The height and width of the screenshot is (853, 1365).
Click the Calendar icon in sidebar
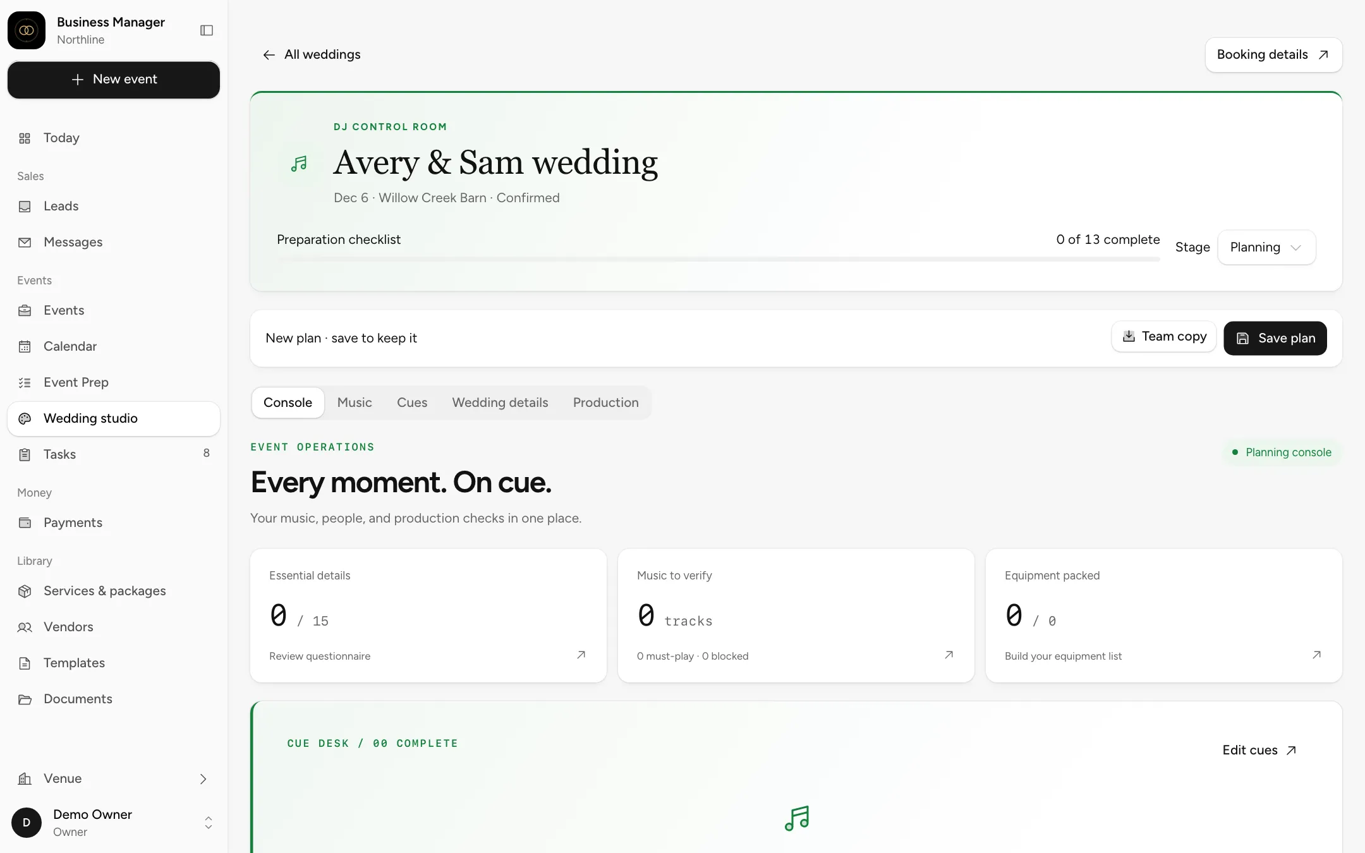pos(25,347)
